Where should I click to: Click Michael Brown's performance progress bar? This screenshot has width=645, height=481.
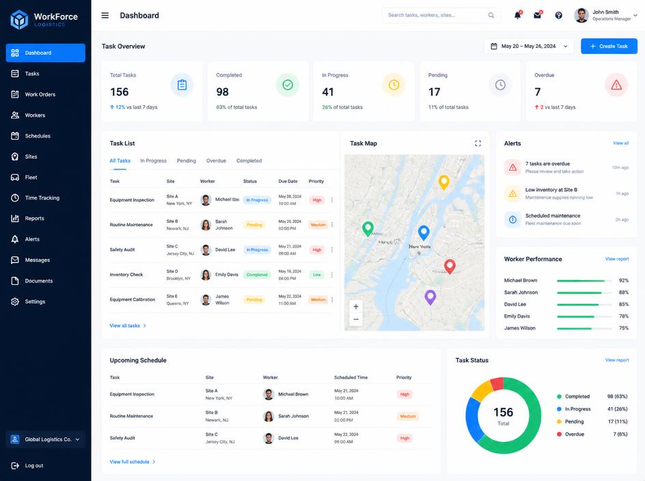(584, 281)
